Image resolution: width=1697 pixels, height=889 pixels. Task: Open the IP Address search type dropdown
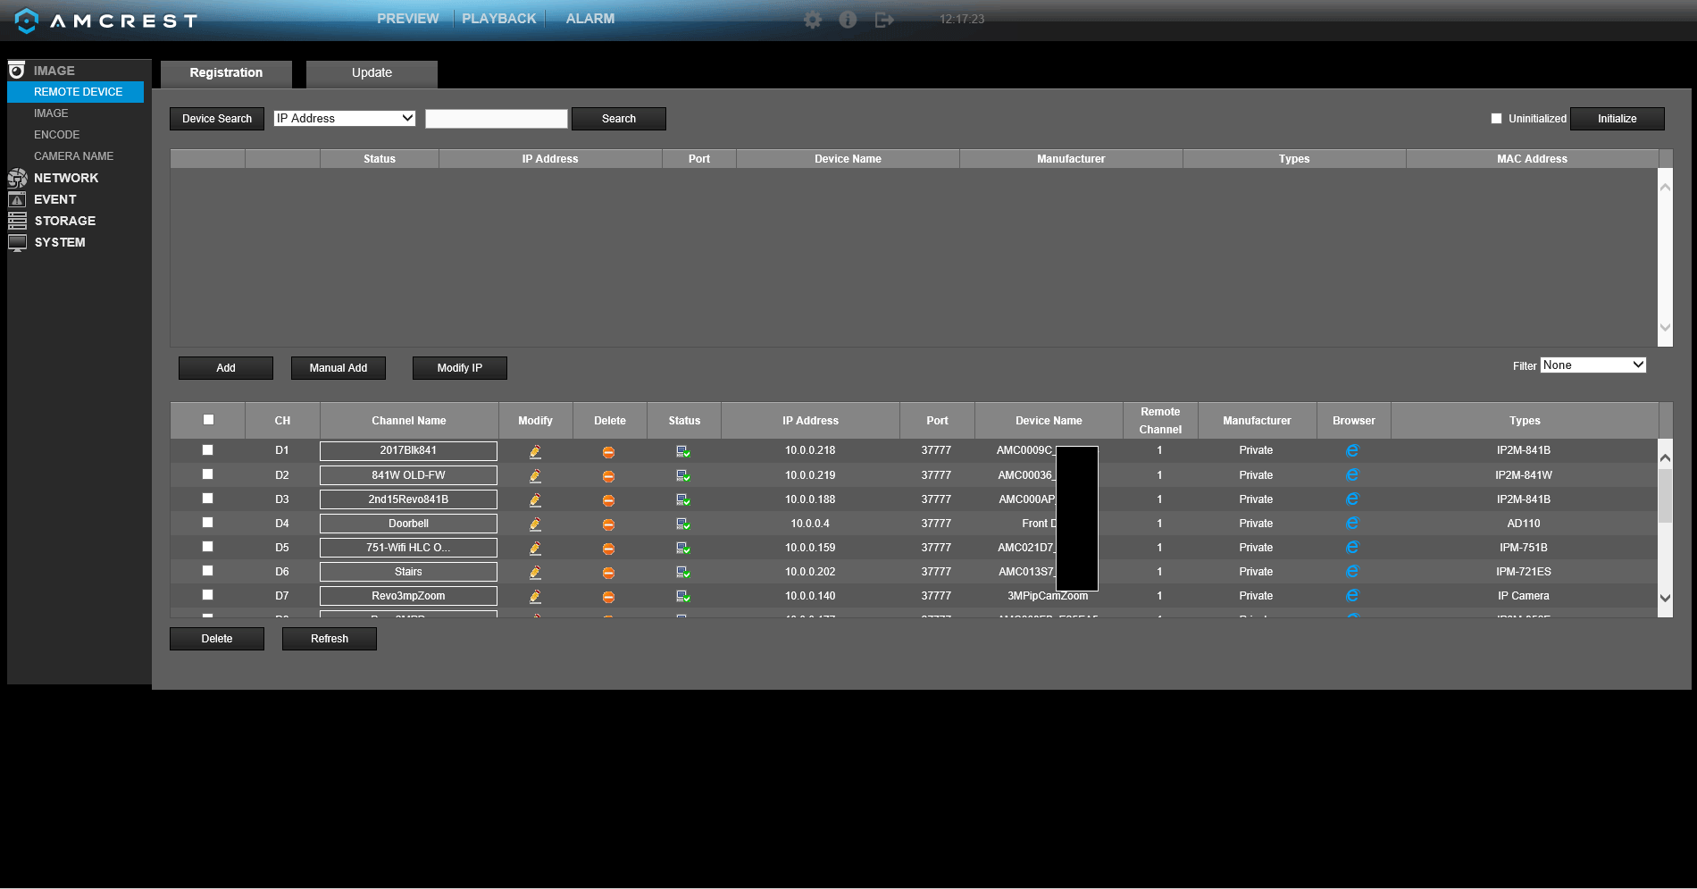click(x=345, y=118)
